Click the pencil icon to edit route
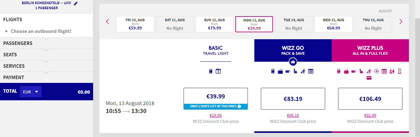Image resolution: width=420 pixels, height=137 pixels. click(x=75, y=3)
